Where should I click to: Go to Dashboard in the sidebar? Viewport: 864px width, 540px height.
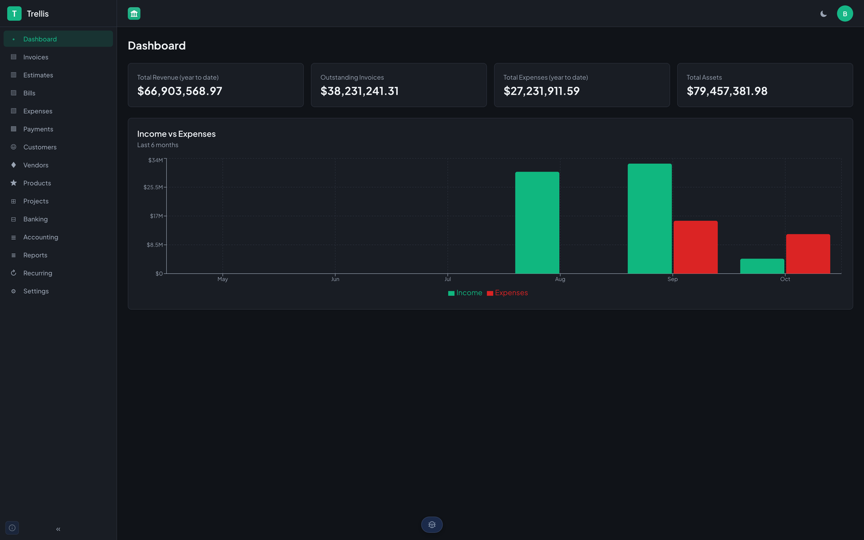click(58, 39)
